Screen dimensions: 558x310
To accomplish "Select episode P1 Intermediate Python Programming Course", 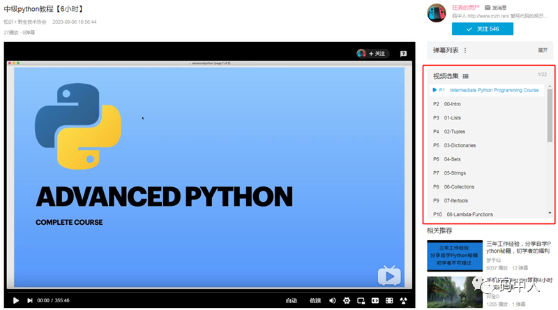I will tap(486, 90).
